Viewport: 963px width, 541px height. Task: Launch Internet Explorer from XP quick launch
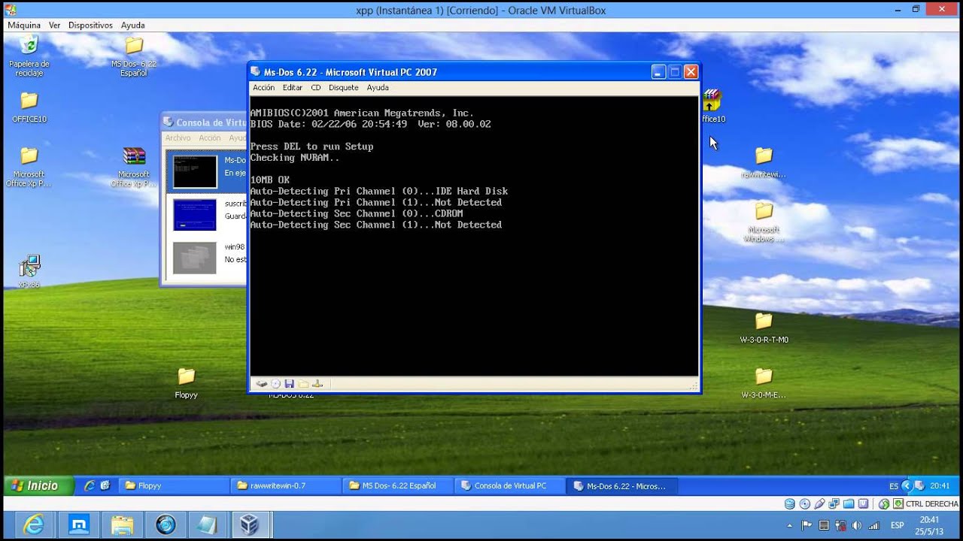[x=90, y=485]
